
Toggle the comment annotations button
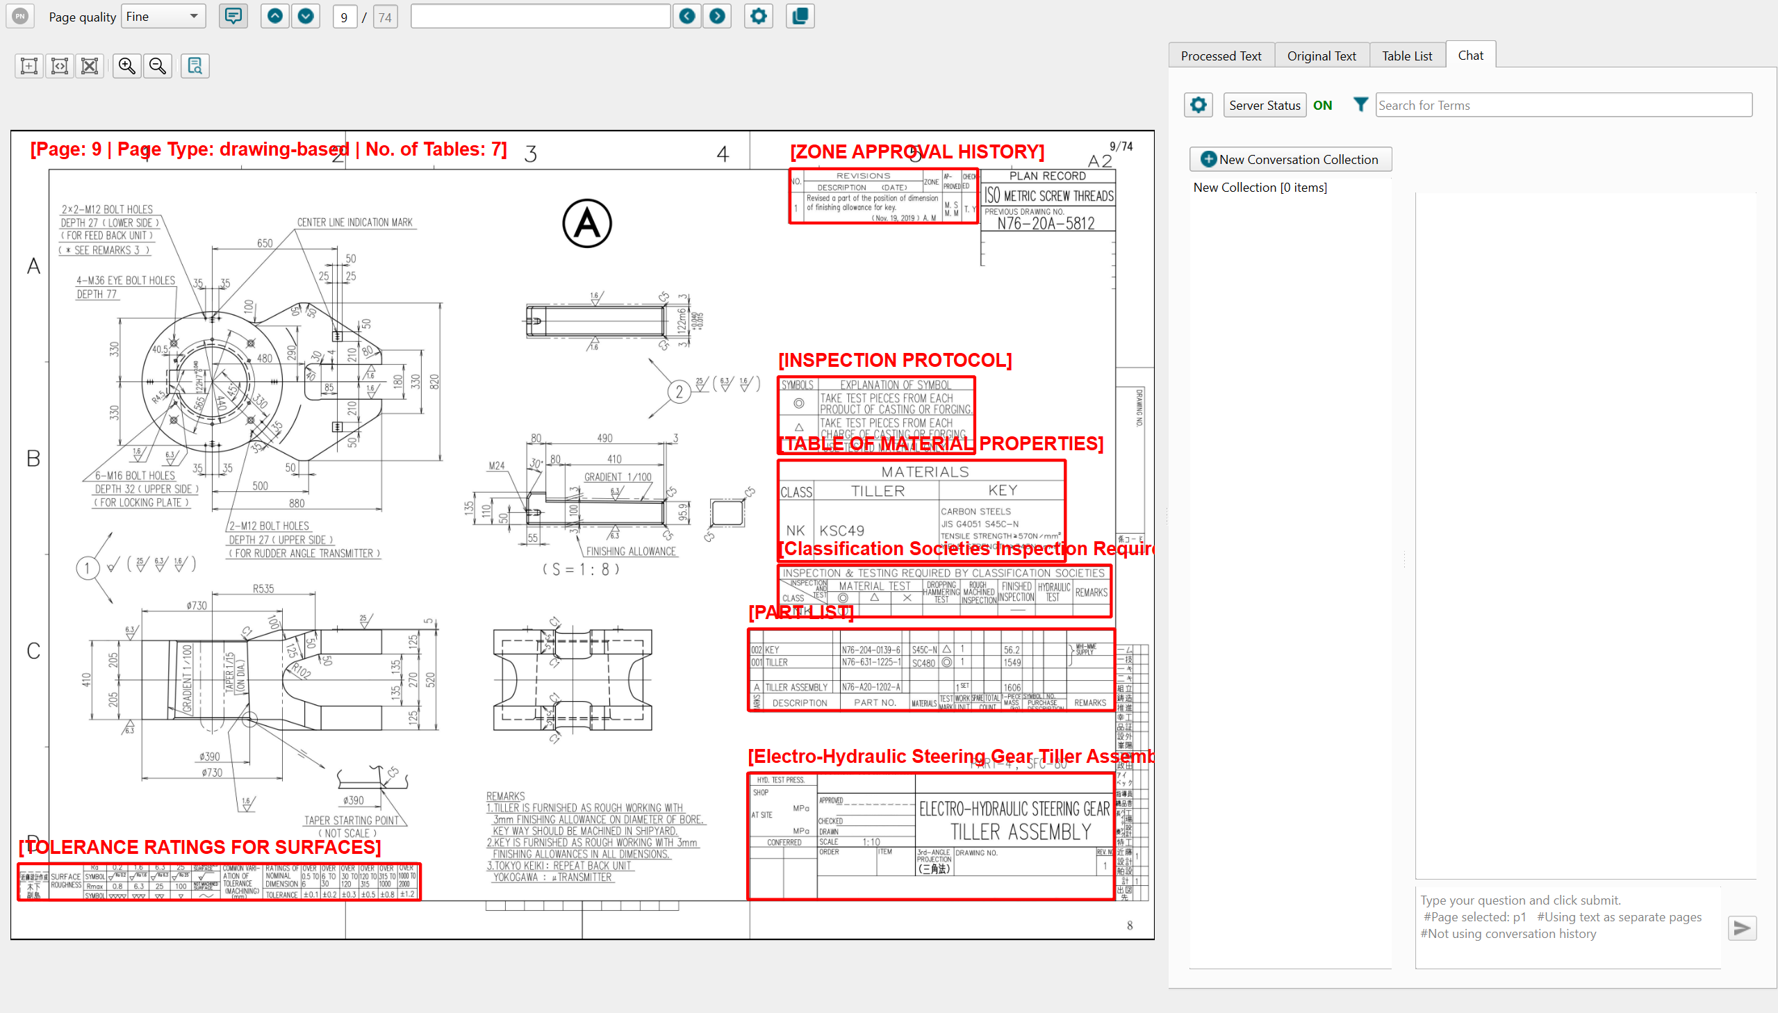pyautogui.click(x=233, y=16)
